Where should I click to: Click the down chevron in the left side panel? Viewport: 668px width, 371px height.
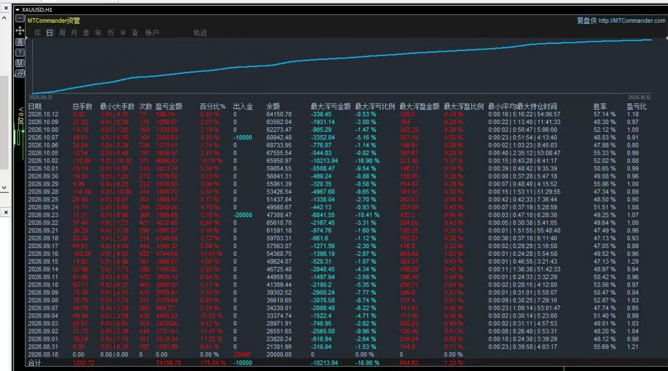5,188
